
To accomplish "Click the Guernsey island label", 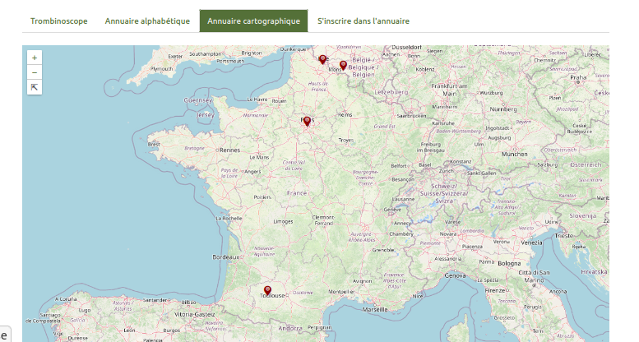I will (x=197, y=100).
